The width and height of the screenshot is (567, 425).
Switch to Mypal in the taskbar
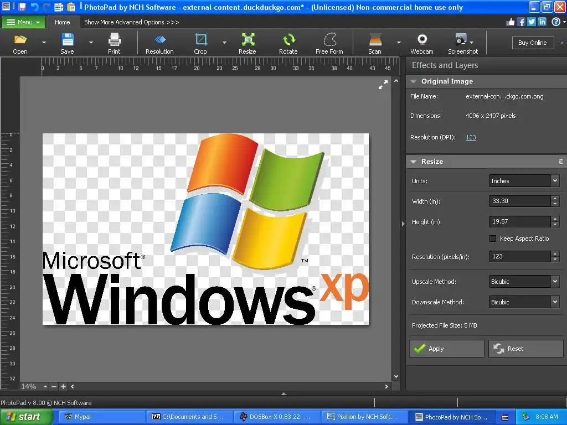click(101, 417)
